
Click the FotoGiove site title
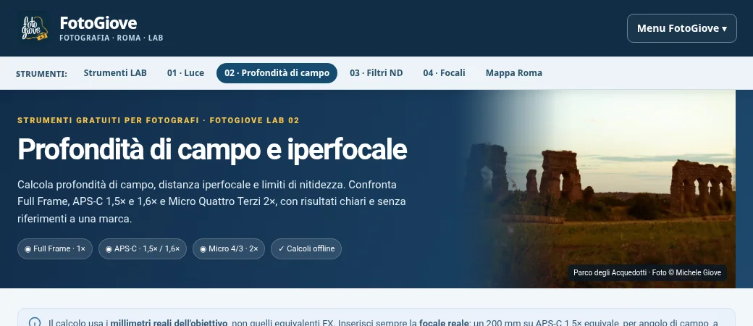[x=98, y=22]
